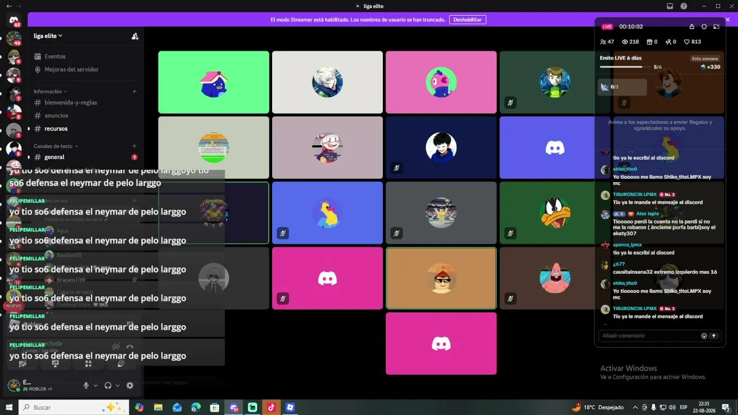The width and height of the screenshot is (738, 415).
Task: Collapse the Información category
Action: [x=50, y=92]
